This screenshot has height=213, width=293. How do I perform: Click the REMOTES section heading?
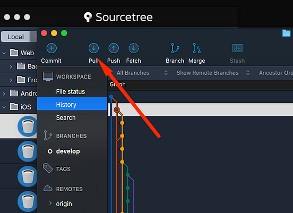70,189
